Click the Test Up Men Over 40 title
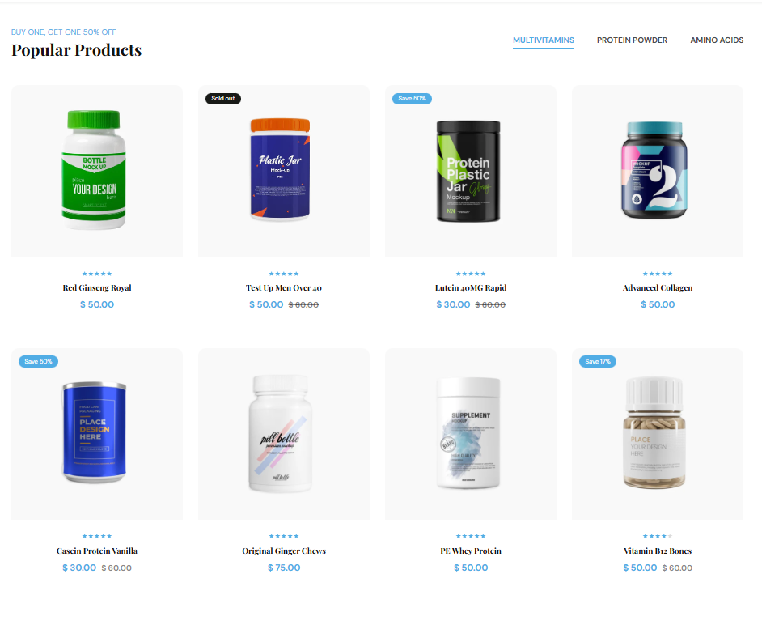This screenshot has width=762, height=621. point(284,288)
